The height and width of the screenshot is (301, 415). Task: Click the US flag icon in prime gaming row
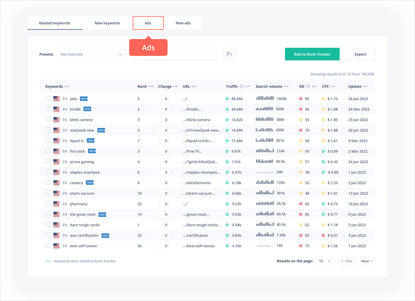point(56,162)
